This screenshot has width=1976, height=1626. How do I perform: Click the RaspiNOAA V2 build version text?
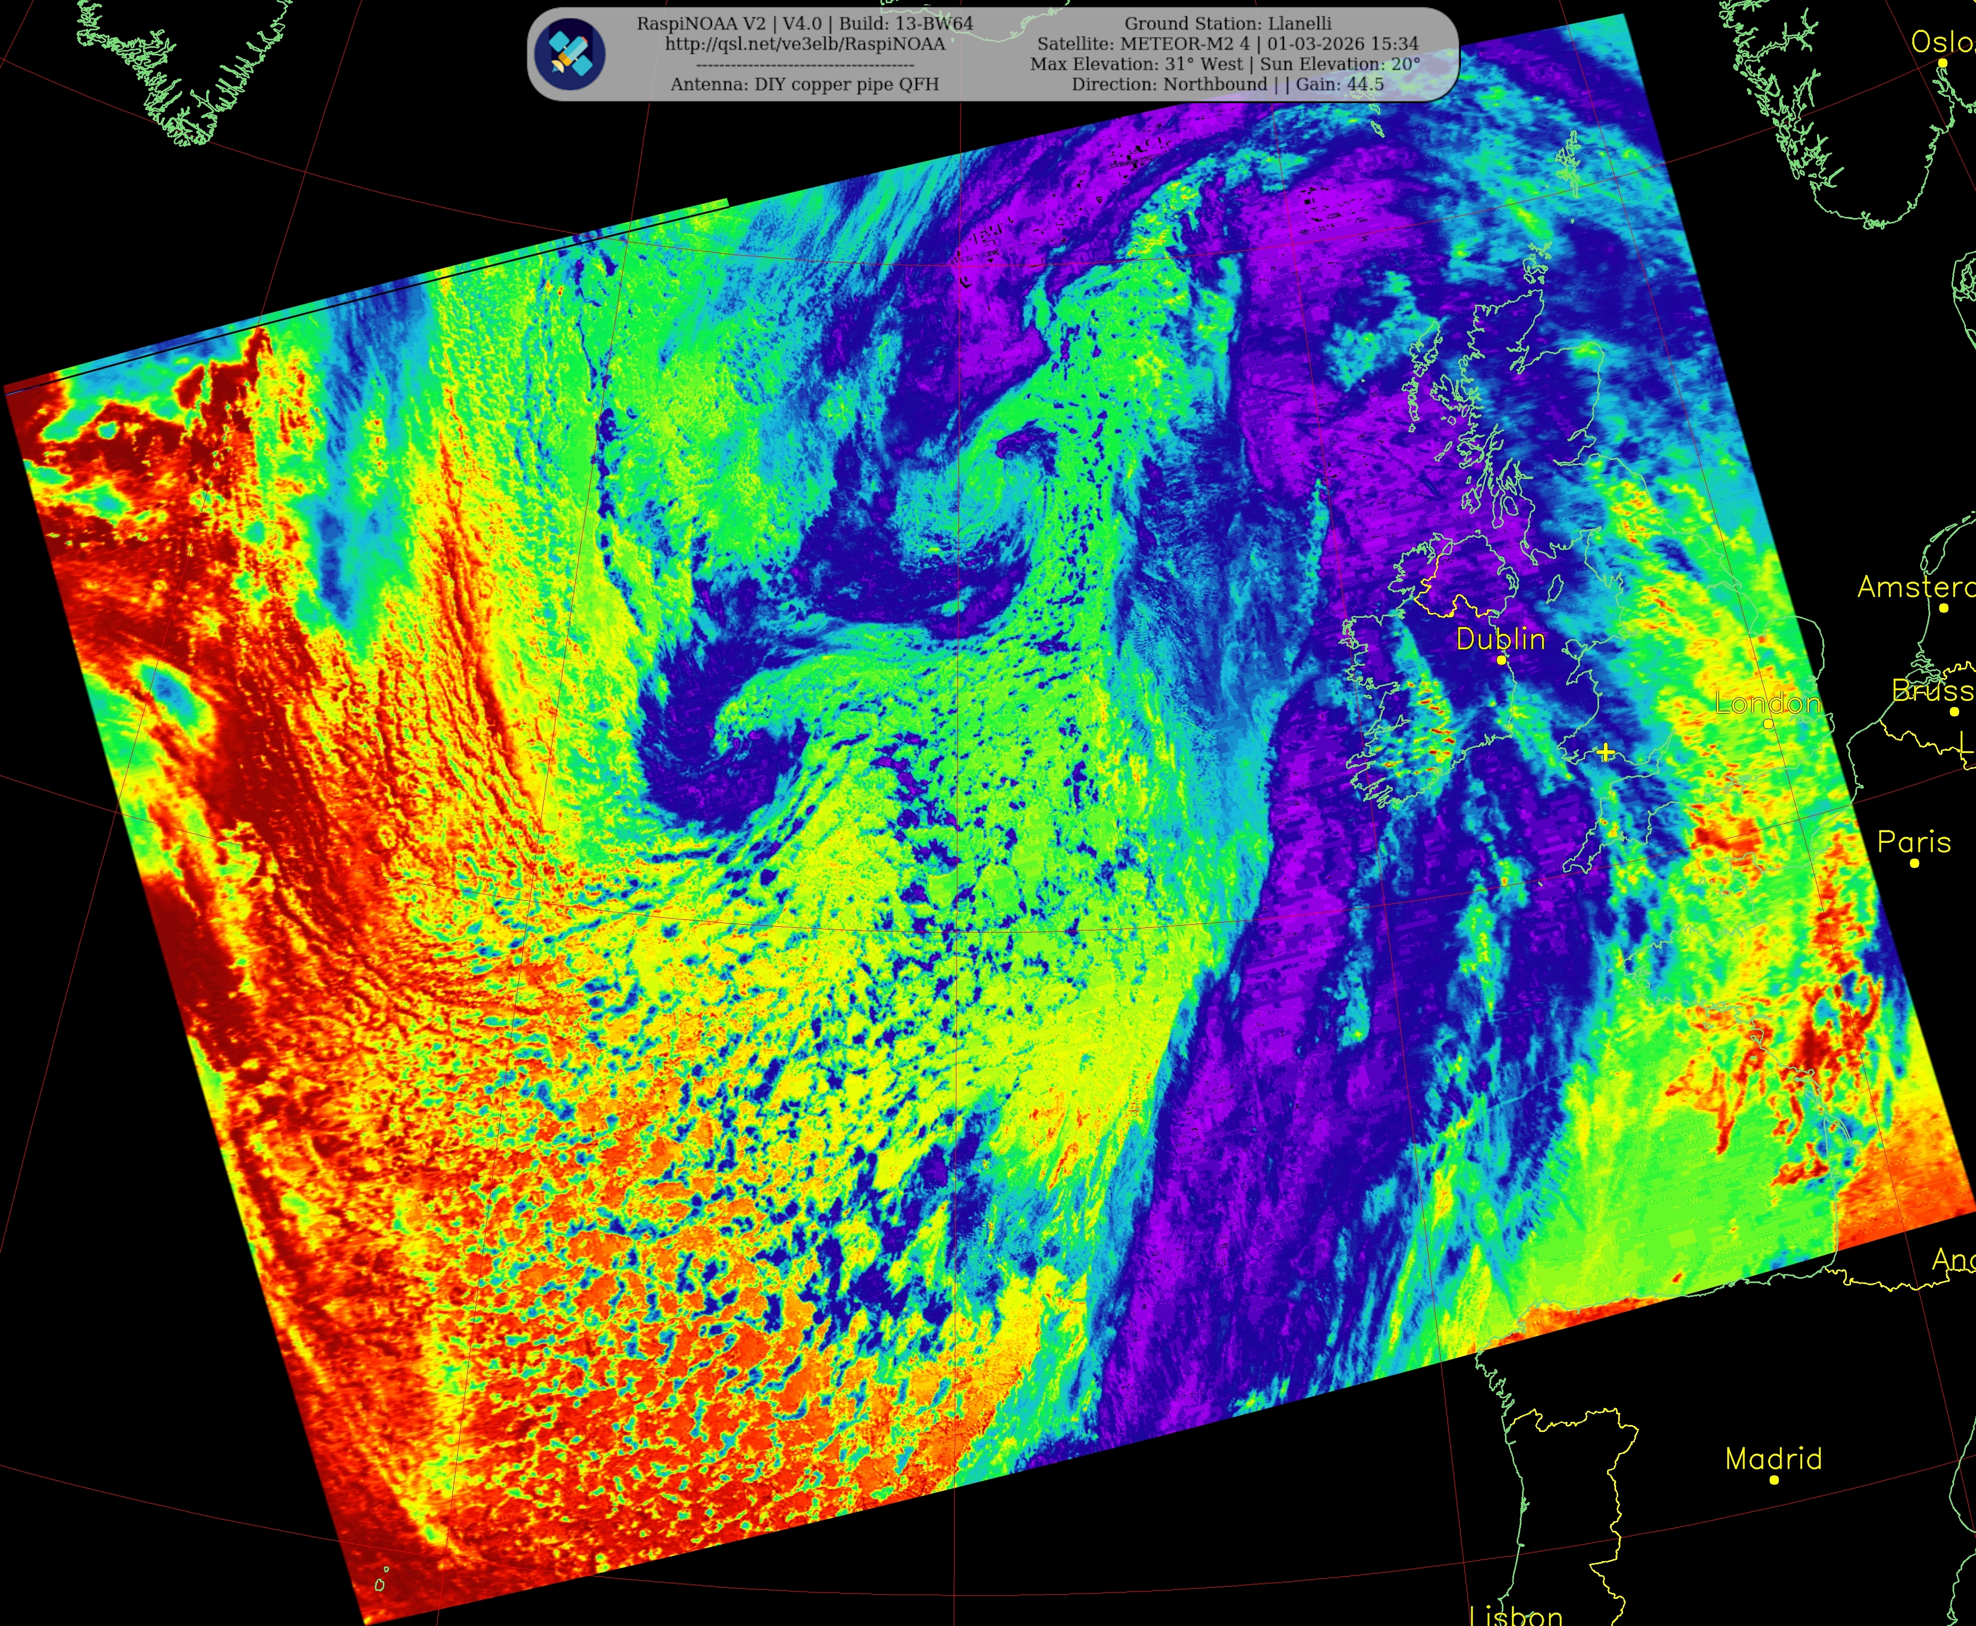pos(804,23)
